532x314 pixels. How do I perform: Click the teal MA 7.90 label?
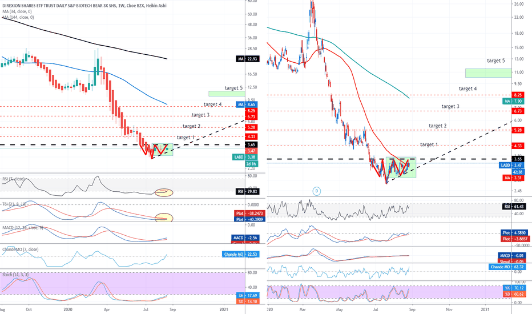coord(513,101)
